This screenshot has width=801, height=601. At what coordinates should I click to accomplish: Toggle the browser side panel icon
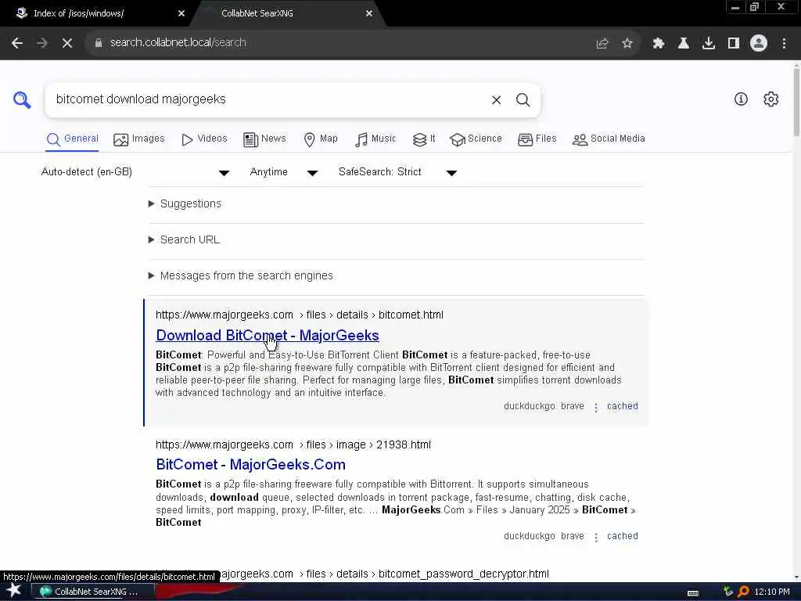[x=734, y=44]
